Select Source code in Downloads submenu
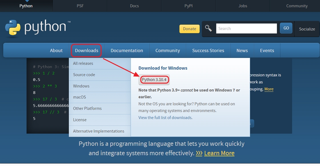Viewport: 320px width, 166px height. click(x=100, y=75)
